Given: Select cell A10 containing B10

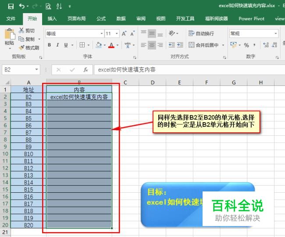Looking at the screenshot, I should pyautogui.click(x=28, y=154).
